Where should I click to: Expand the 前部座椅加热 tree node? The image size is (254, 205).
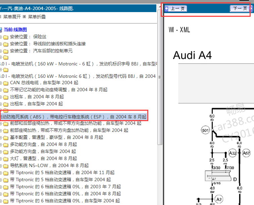(1, 131)
